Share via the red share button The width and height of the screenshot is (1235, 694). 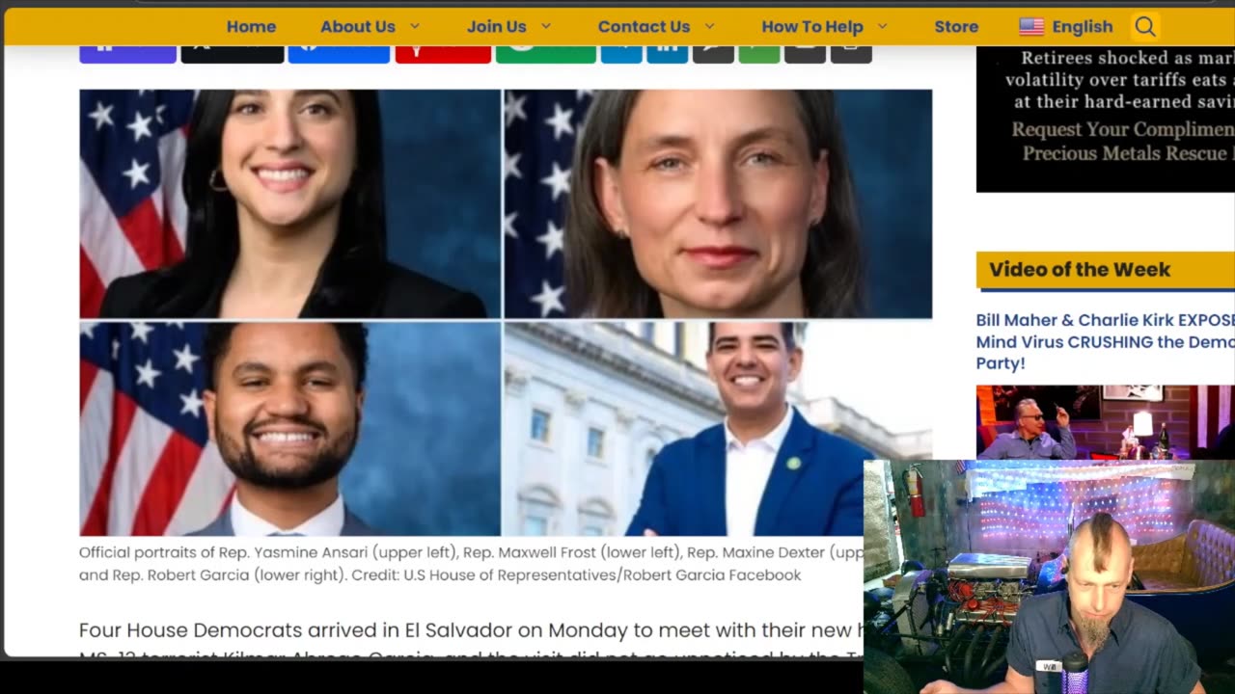click(443, 53)
